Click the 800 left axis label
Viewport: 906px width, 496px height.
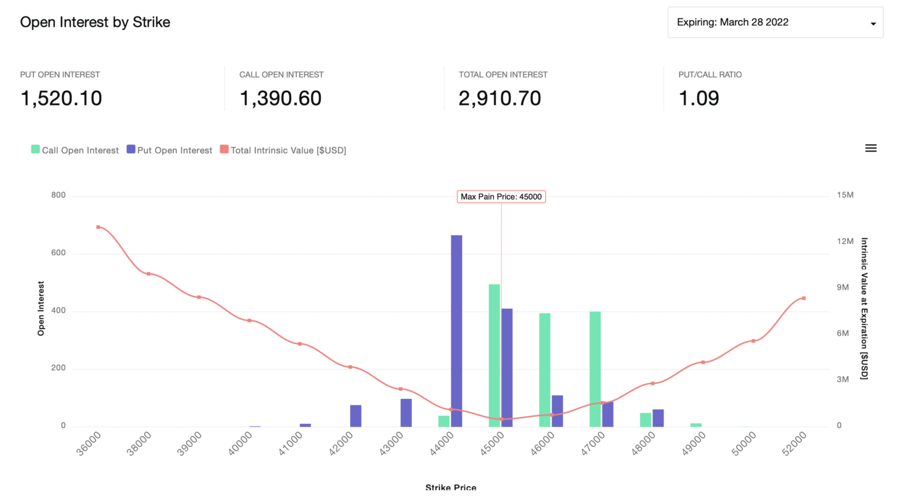[x=58, y=195]
